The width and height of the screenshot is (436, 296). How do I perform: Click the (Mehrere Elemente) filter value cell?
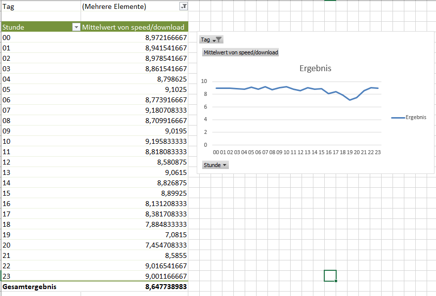(115, 6)
